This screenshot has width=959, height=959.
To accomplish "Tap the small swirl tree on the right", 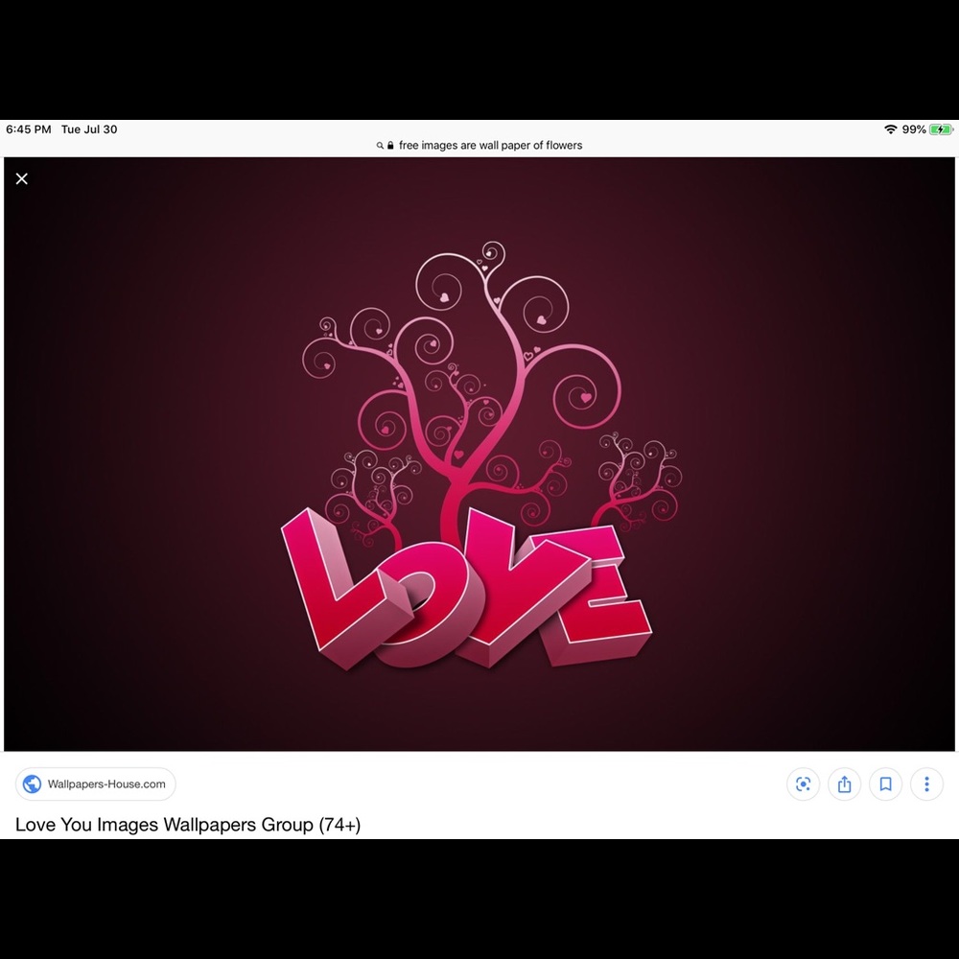I will [x=638, y=479].
